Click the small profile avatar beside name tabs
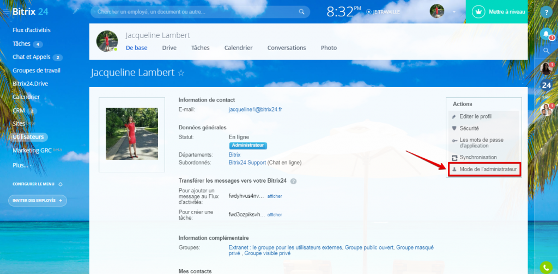558x274 pixels. click(107, 41)
